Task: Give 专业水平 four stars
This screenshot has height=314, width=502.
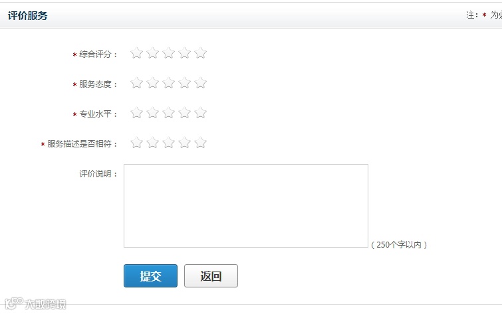Action: pos(184,113)
